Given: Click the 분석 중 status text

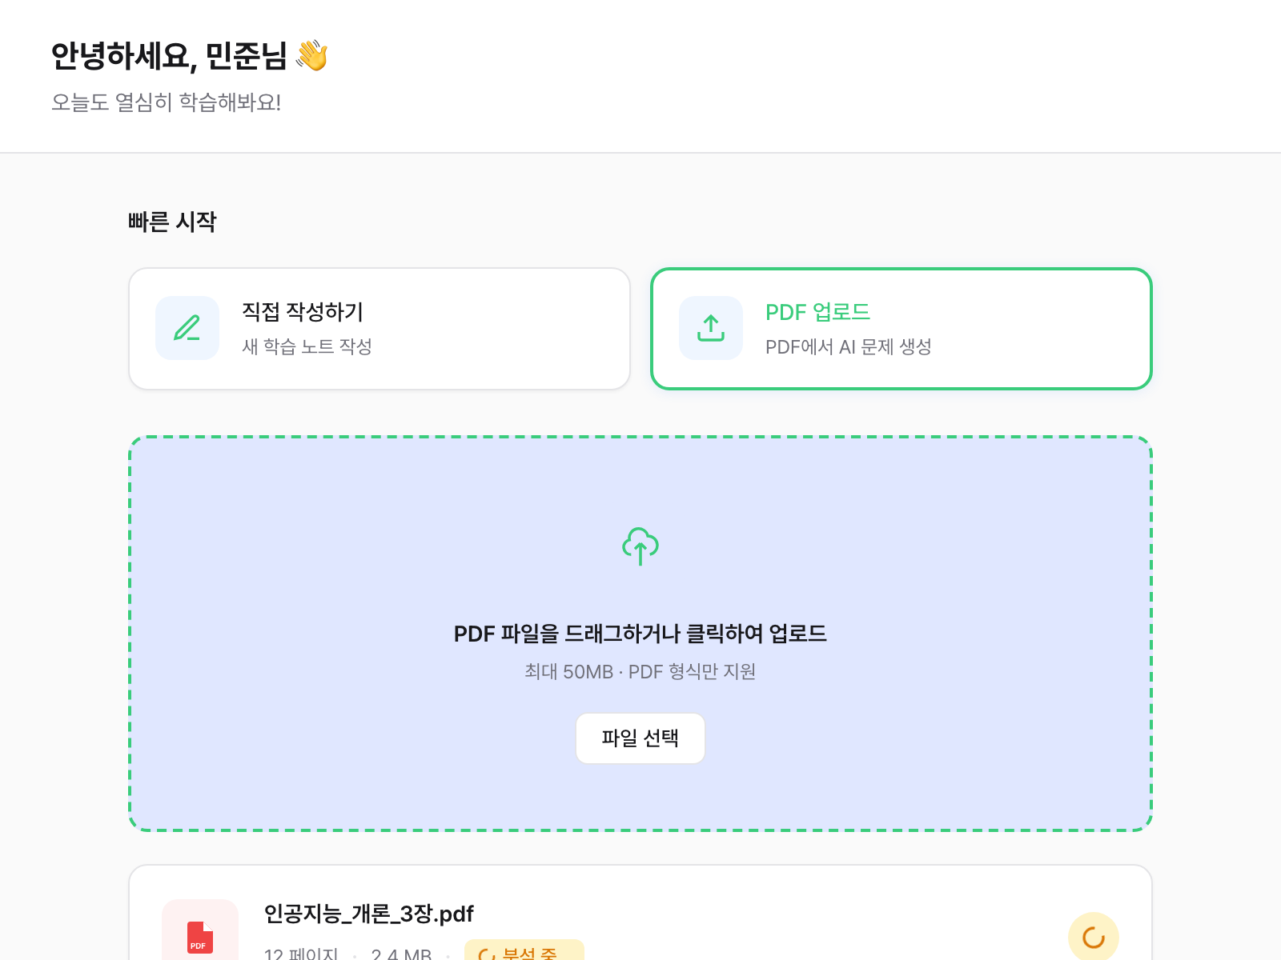Looking at the screenshot, I should [530, 954].
